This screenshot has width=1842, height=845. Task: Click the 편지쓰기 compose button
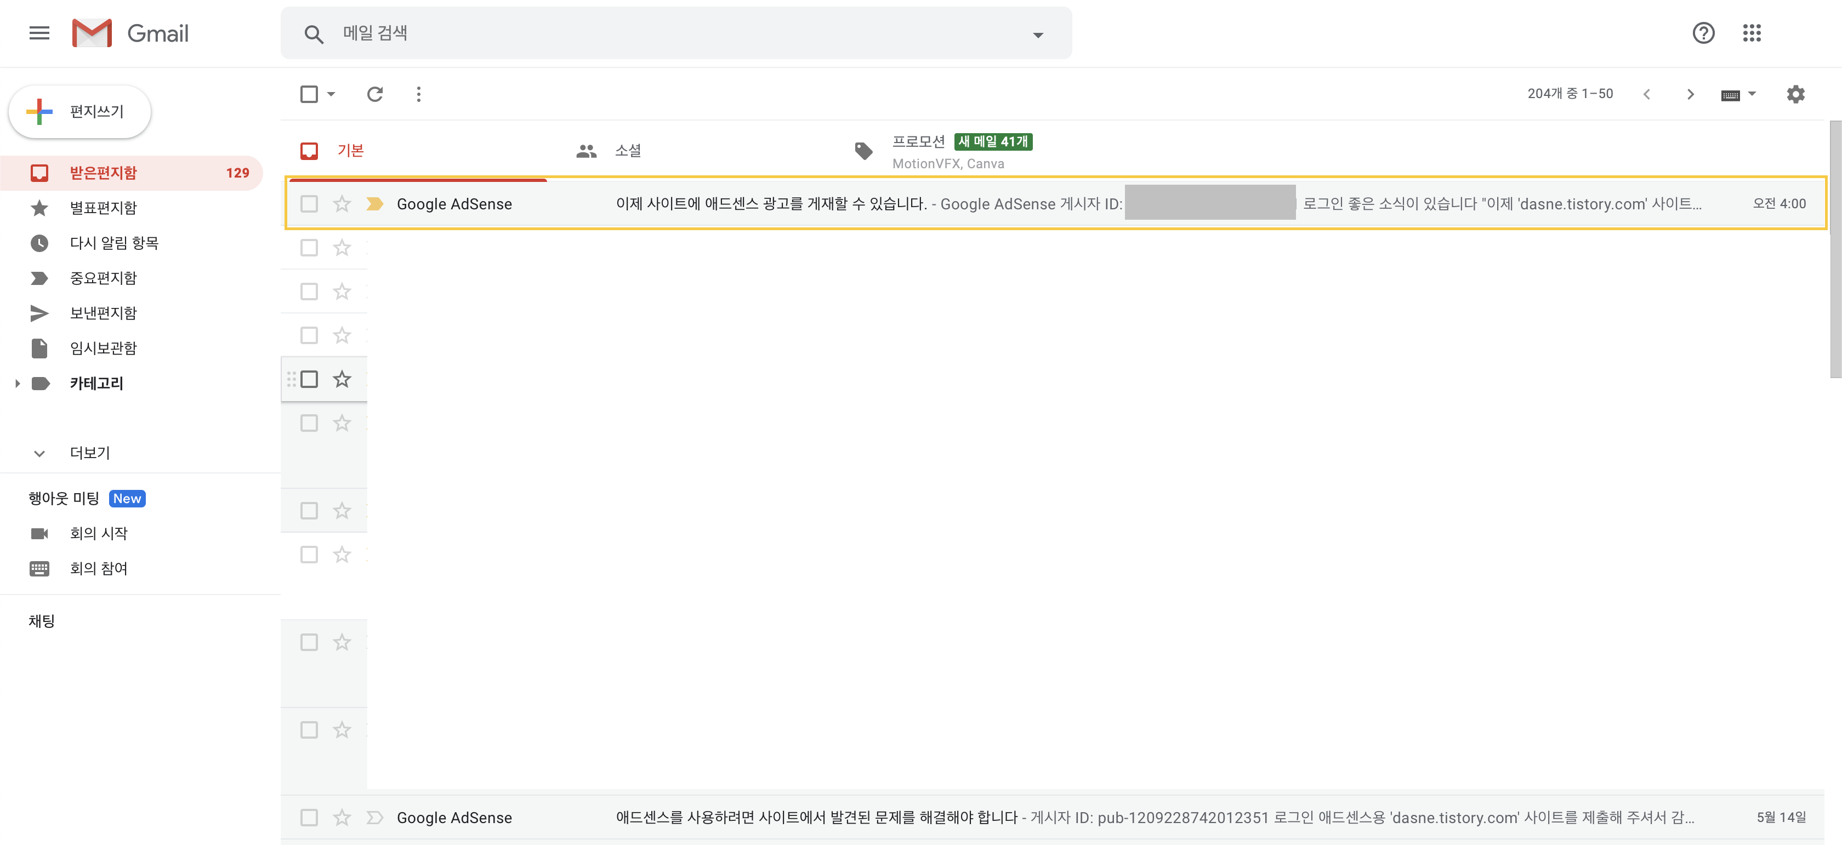click(x=80, y=112)
